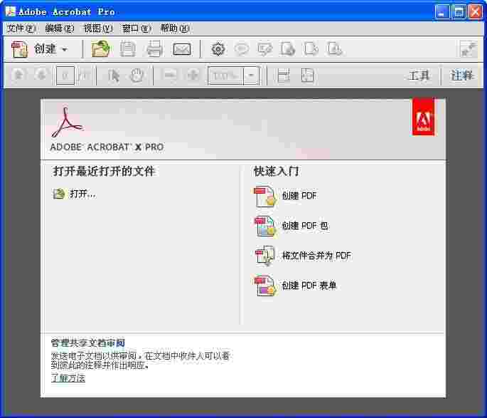Image resolution: width=487 pixels, height=418 pixels.
Task: Send by email using the envelope icon
Action: 182,49
